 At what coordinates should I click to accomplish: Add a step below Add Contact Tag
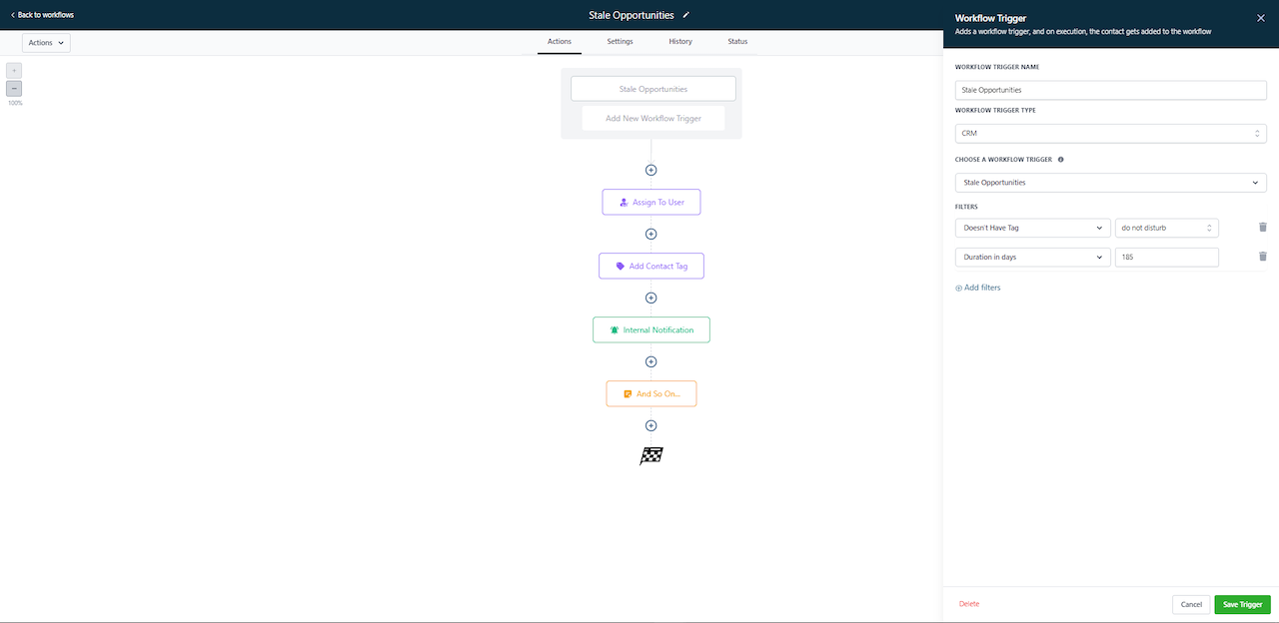[651, 298]
